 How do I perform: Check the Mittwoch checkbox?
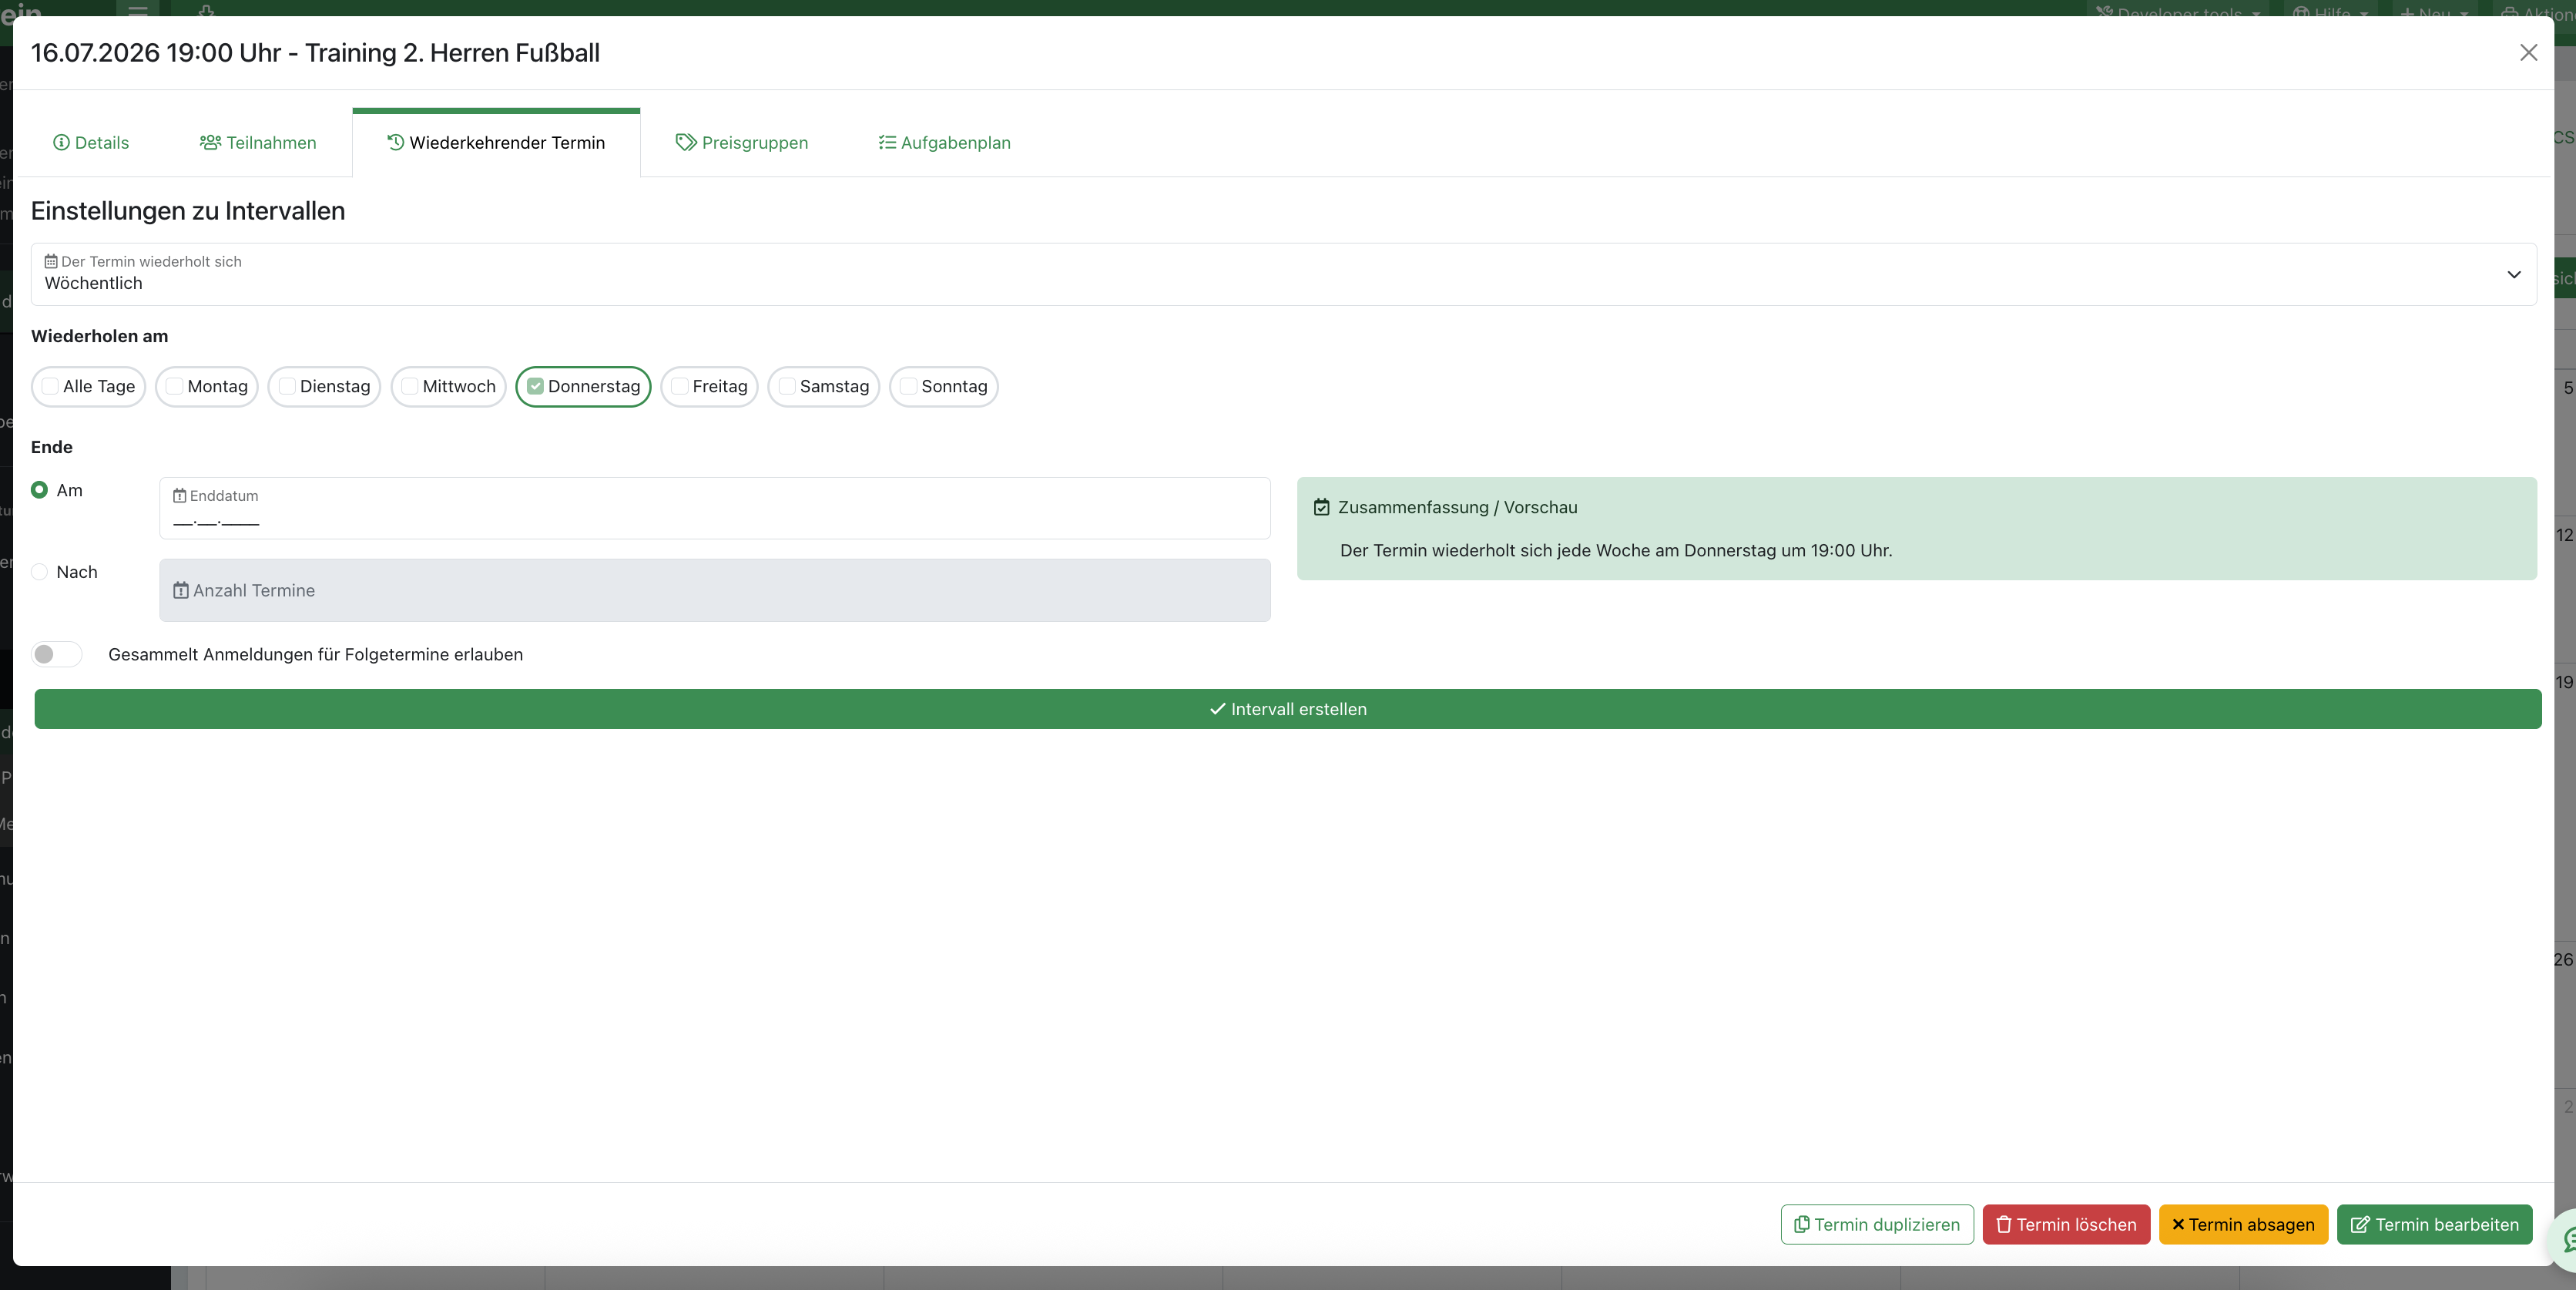[410, 386]
